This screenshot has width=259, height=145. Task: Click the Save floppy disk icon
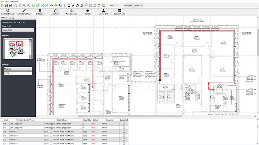point(6,6)
